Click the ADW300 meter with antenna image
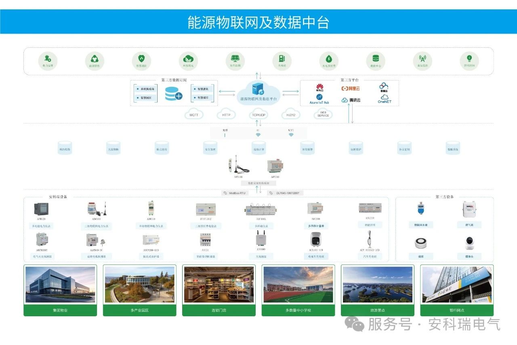517x345 pixels. (x=97, y=210)
